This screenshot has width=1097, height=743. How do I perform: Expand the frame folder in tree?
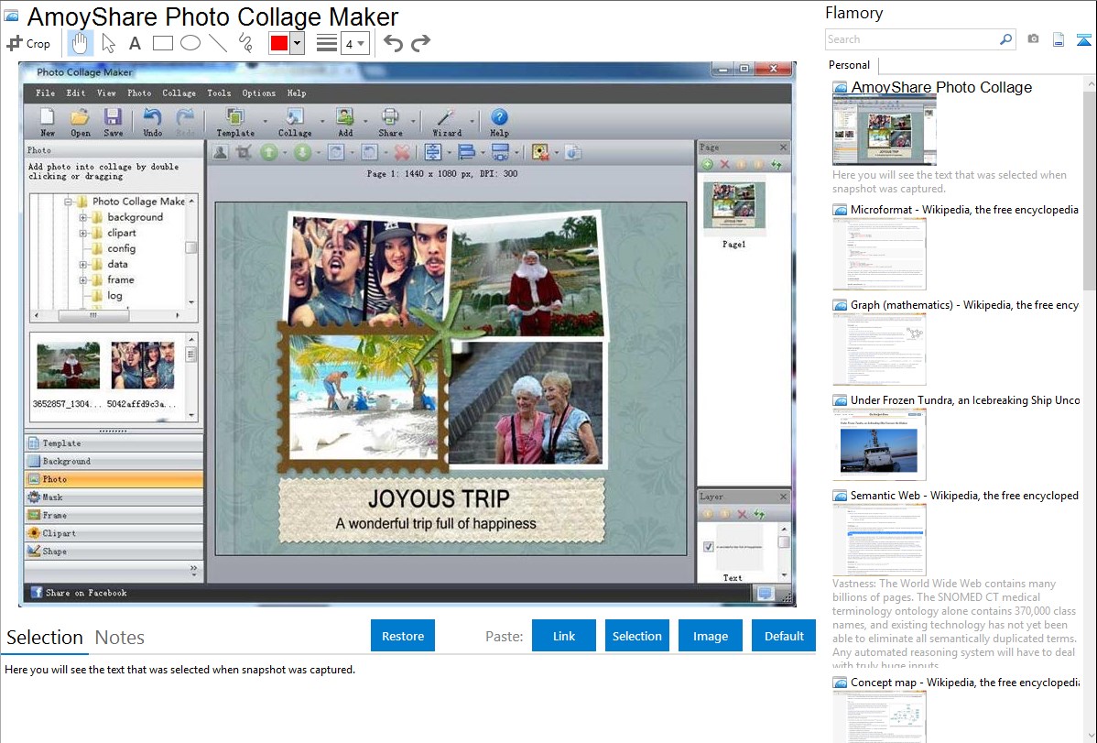pyautogui.click(x=83, y=279)
